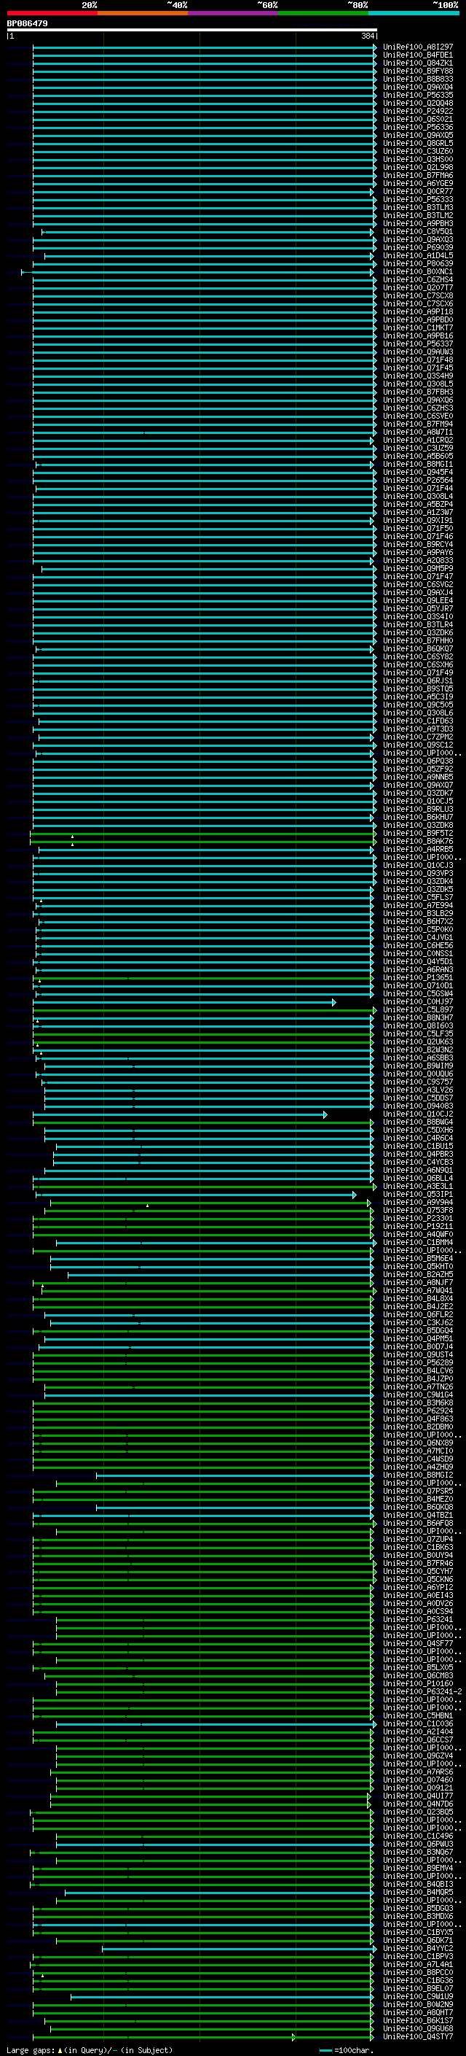Select the UniRef100_A4RRB5 label
This screenshot has width=466, height=2056.
[417, 849]
